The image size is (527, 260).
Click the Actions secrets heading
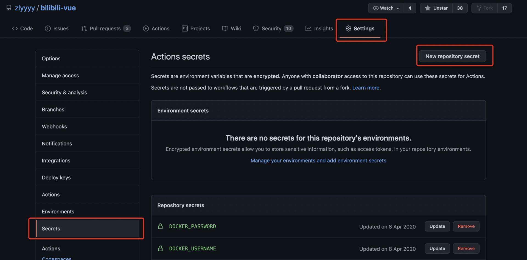click(180, 56)
